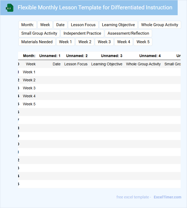
Task: Click the 'Unnamed: 1' column header
Action: pos(50,56)
